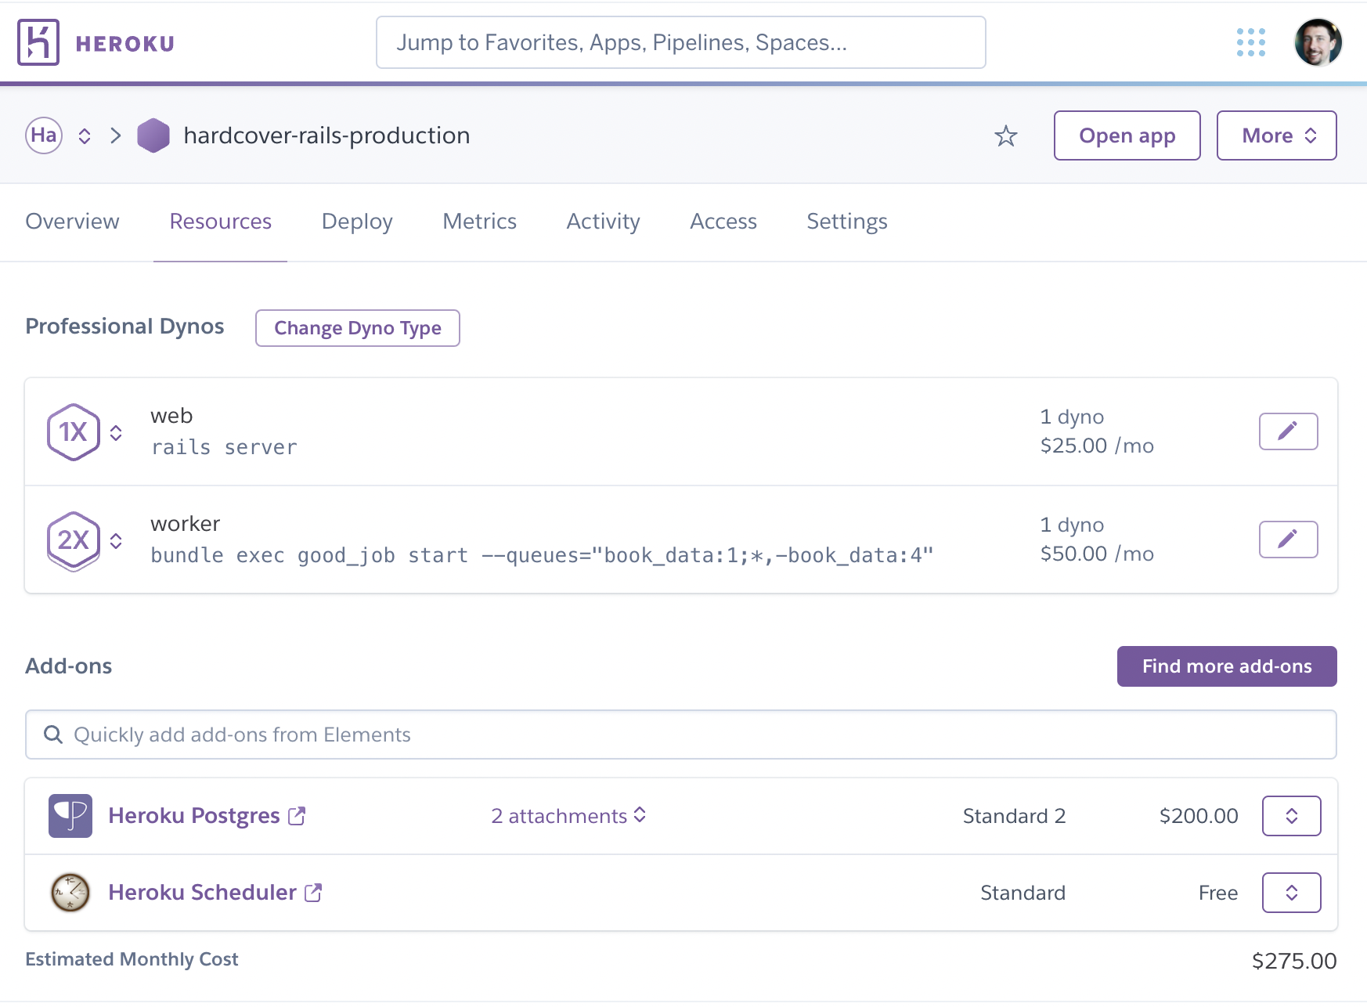
Task: Favorite the app with the star icon
Action: coord(1005,136)
